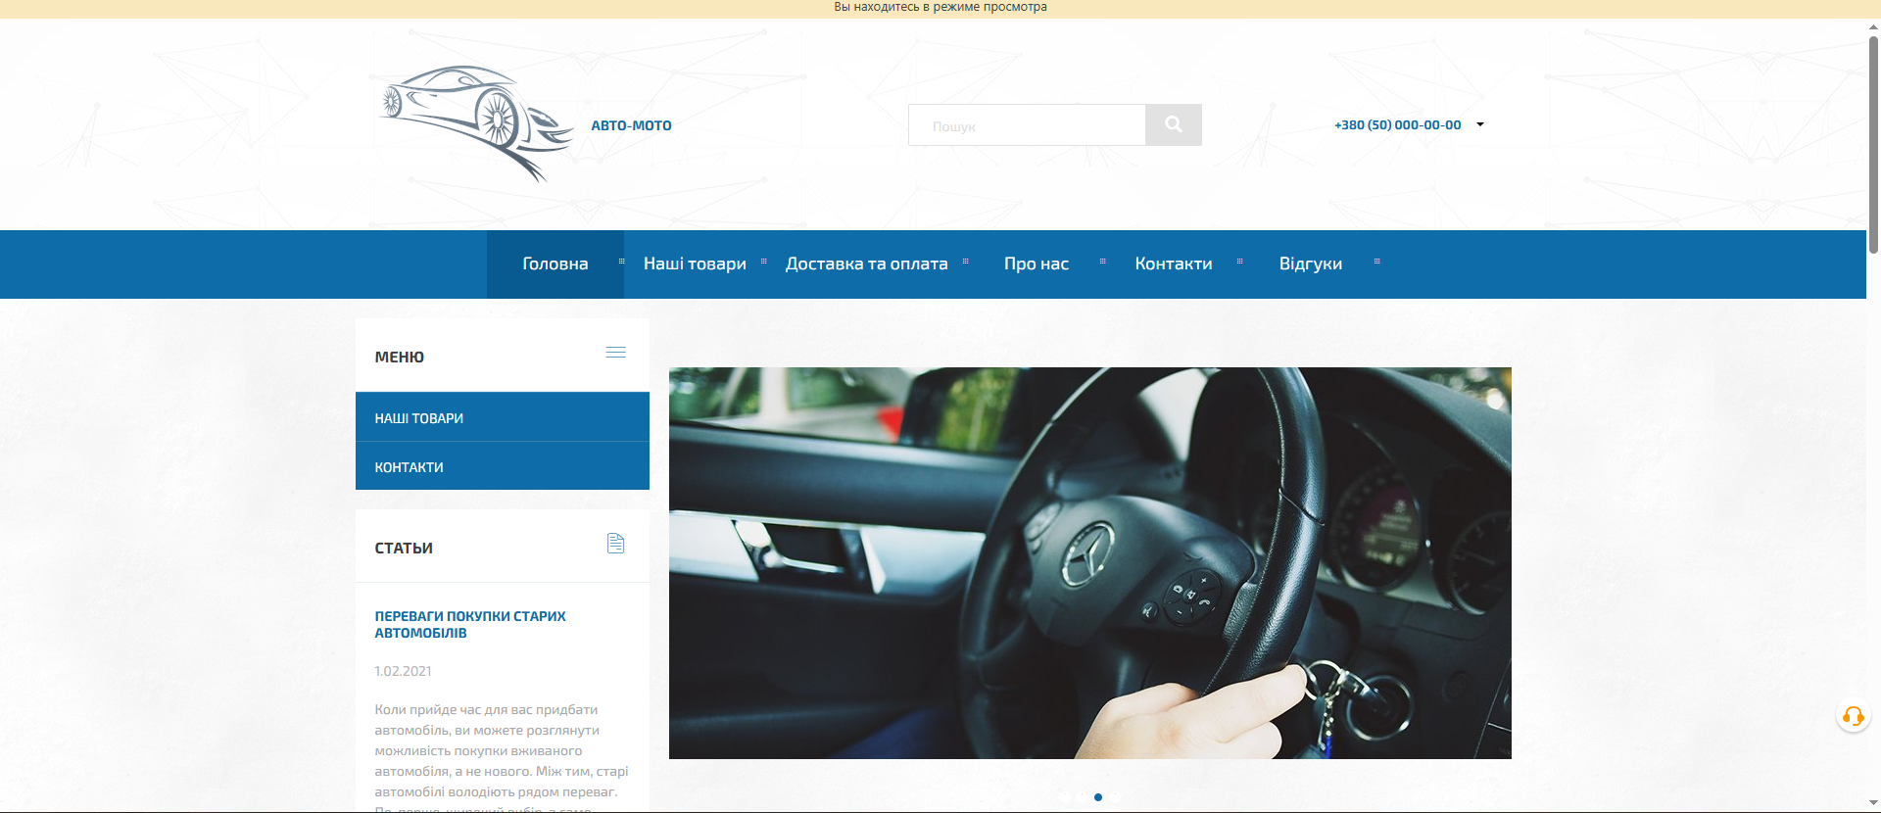Open Відгуки in the navigation bar

1310,263
